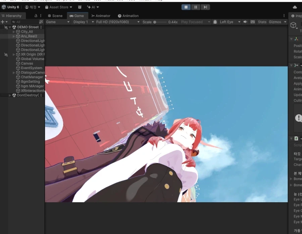Open DEMO Street scene options menu
Image resolution: width=302 pixels, height=234 pixels.
[x=41, y=27]
